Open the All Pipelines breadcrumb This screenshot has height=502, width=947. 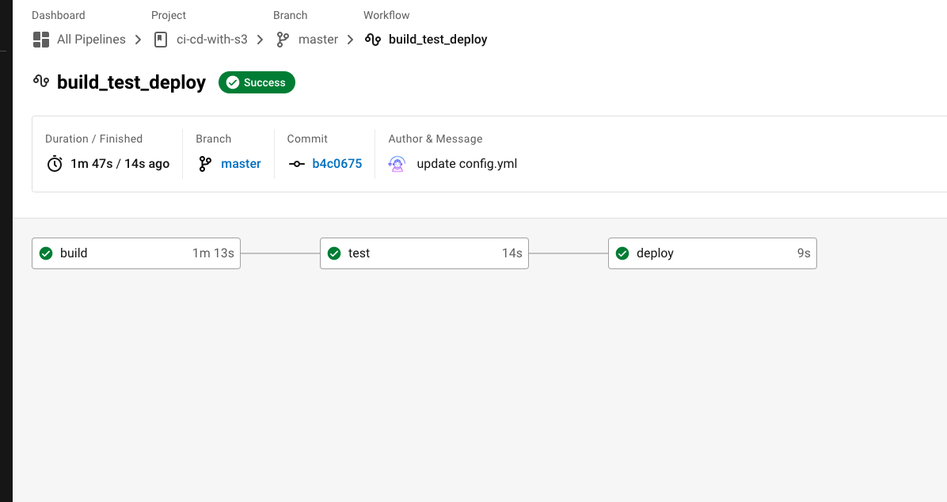point(91,40)
